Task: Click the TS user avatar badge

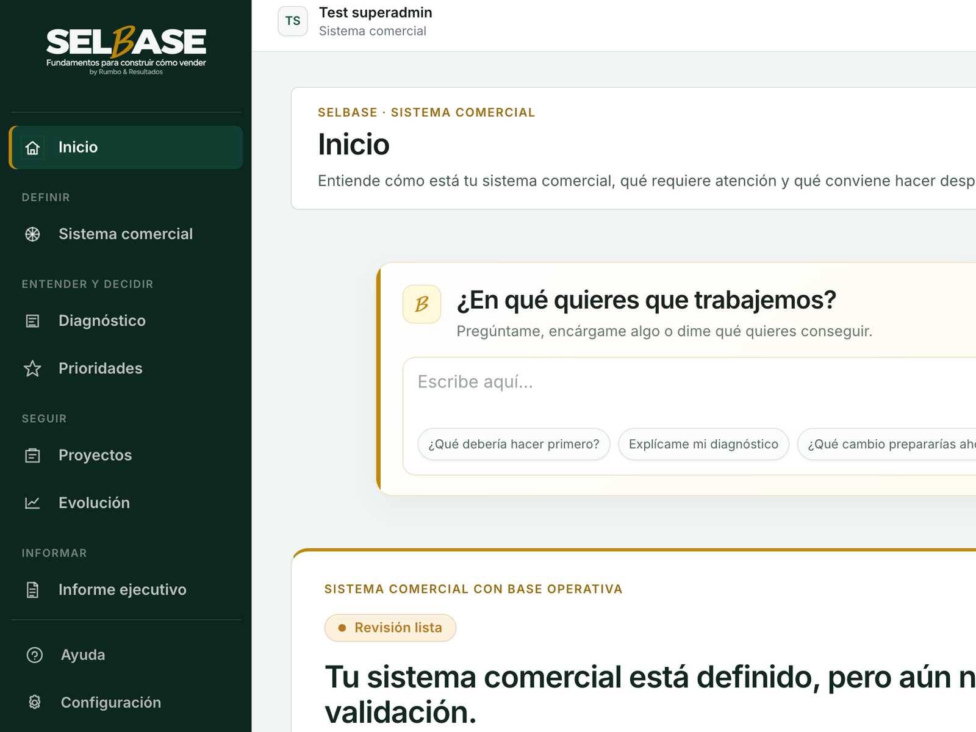Action: click(x=293, y=21)
